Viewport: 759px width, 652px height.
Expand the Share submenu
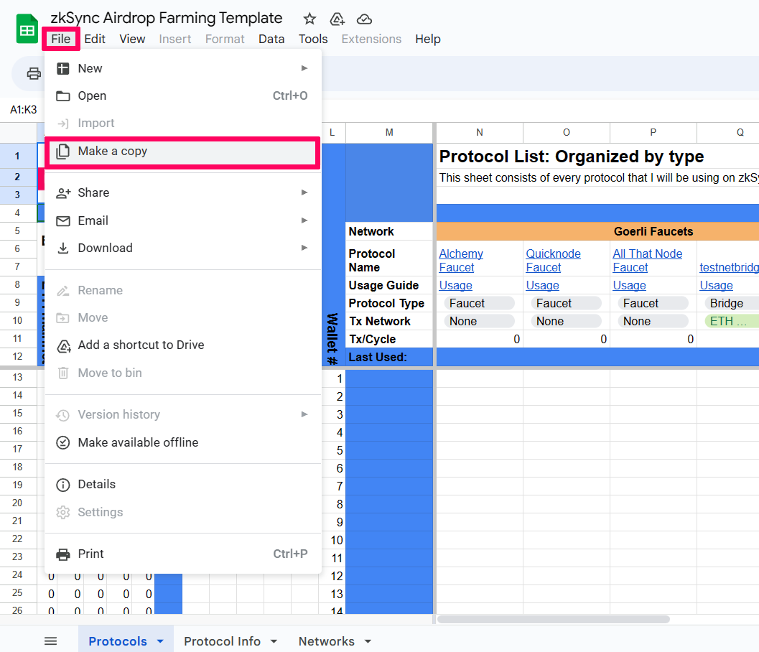click(183, 192)
